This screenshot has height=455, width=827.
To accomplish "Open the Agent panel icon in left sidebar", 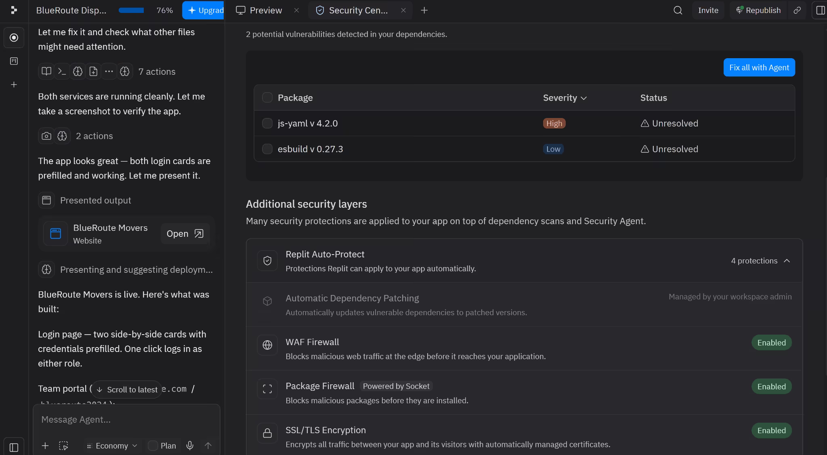I will click(14, 38).
